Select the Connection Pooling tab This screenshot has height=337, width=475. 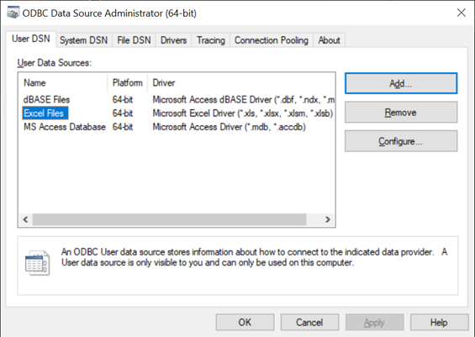tap(272, 40)
